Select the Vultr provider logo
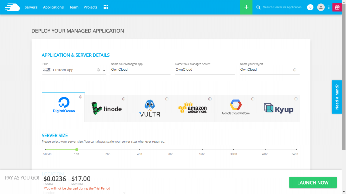This screenshot has width=346, height=194. pos(149,108)
